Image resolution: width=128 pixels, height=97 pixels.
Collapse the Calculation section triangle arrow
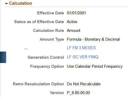click(6, 4)
